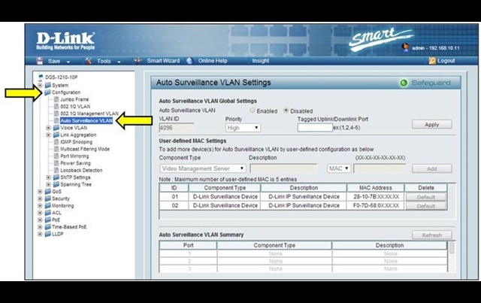Select the Configuration tree item
The height and width of the screenshot is (303, 481).
click(66, 92)
